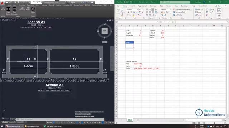Open the Excel font size dropdown

click(143, 10)
